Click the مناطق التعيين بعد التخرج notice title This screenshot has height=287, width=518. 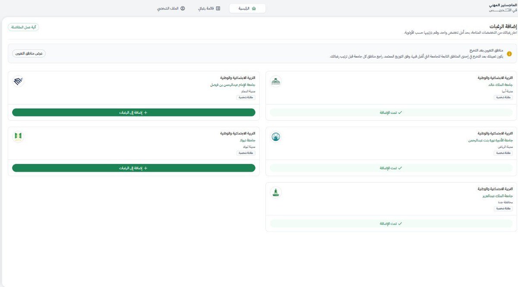pos(487,50)
